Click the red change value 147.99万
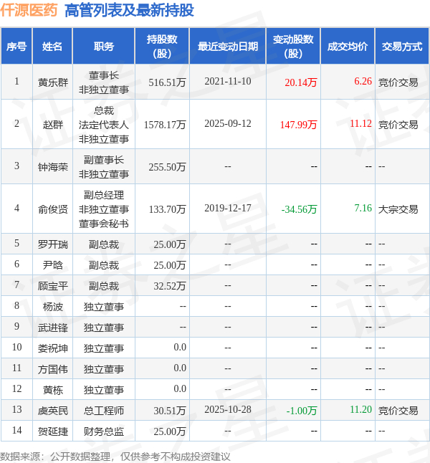 [x=299, y=125]
